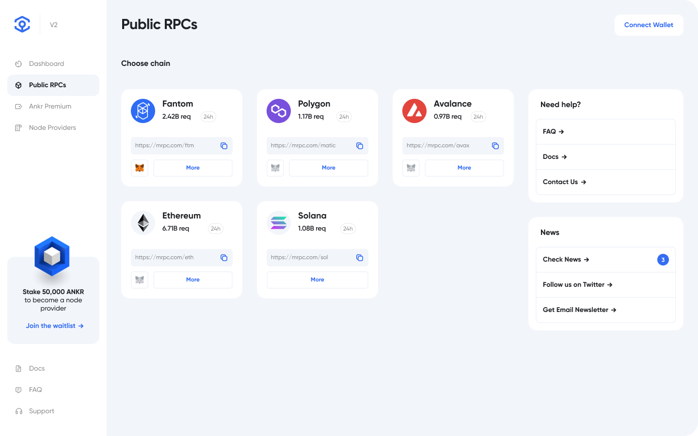The height and width of the screenshot is (436, 698).
Task: Click the Solana chain logo
Action: 279,223
